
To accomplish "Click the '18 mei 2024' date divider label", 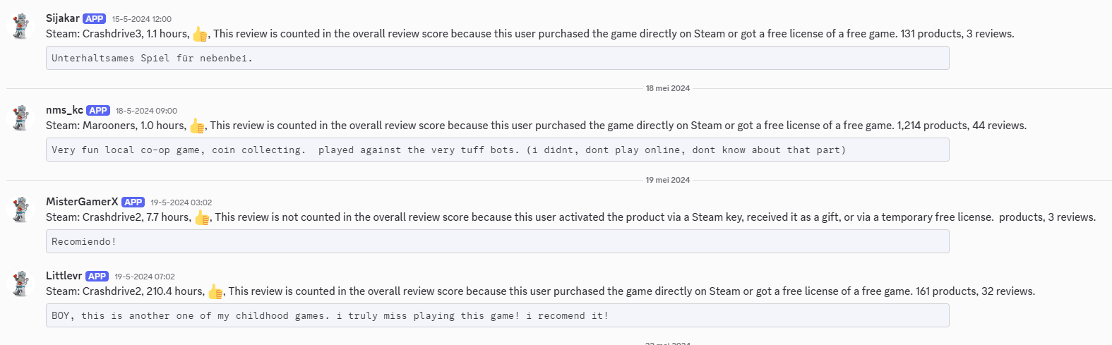I will (667, 88).
